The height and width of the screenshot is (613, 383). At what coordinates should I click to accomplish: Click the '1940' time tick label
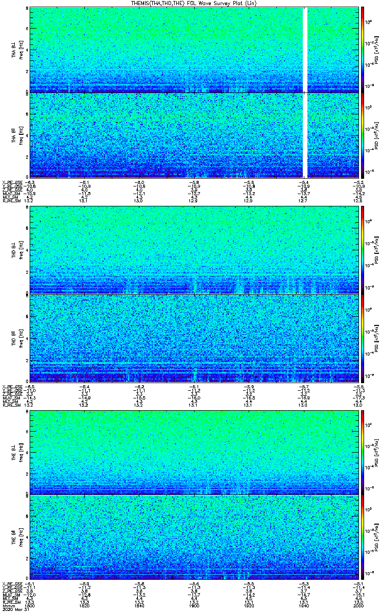303,606
